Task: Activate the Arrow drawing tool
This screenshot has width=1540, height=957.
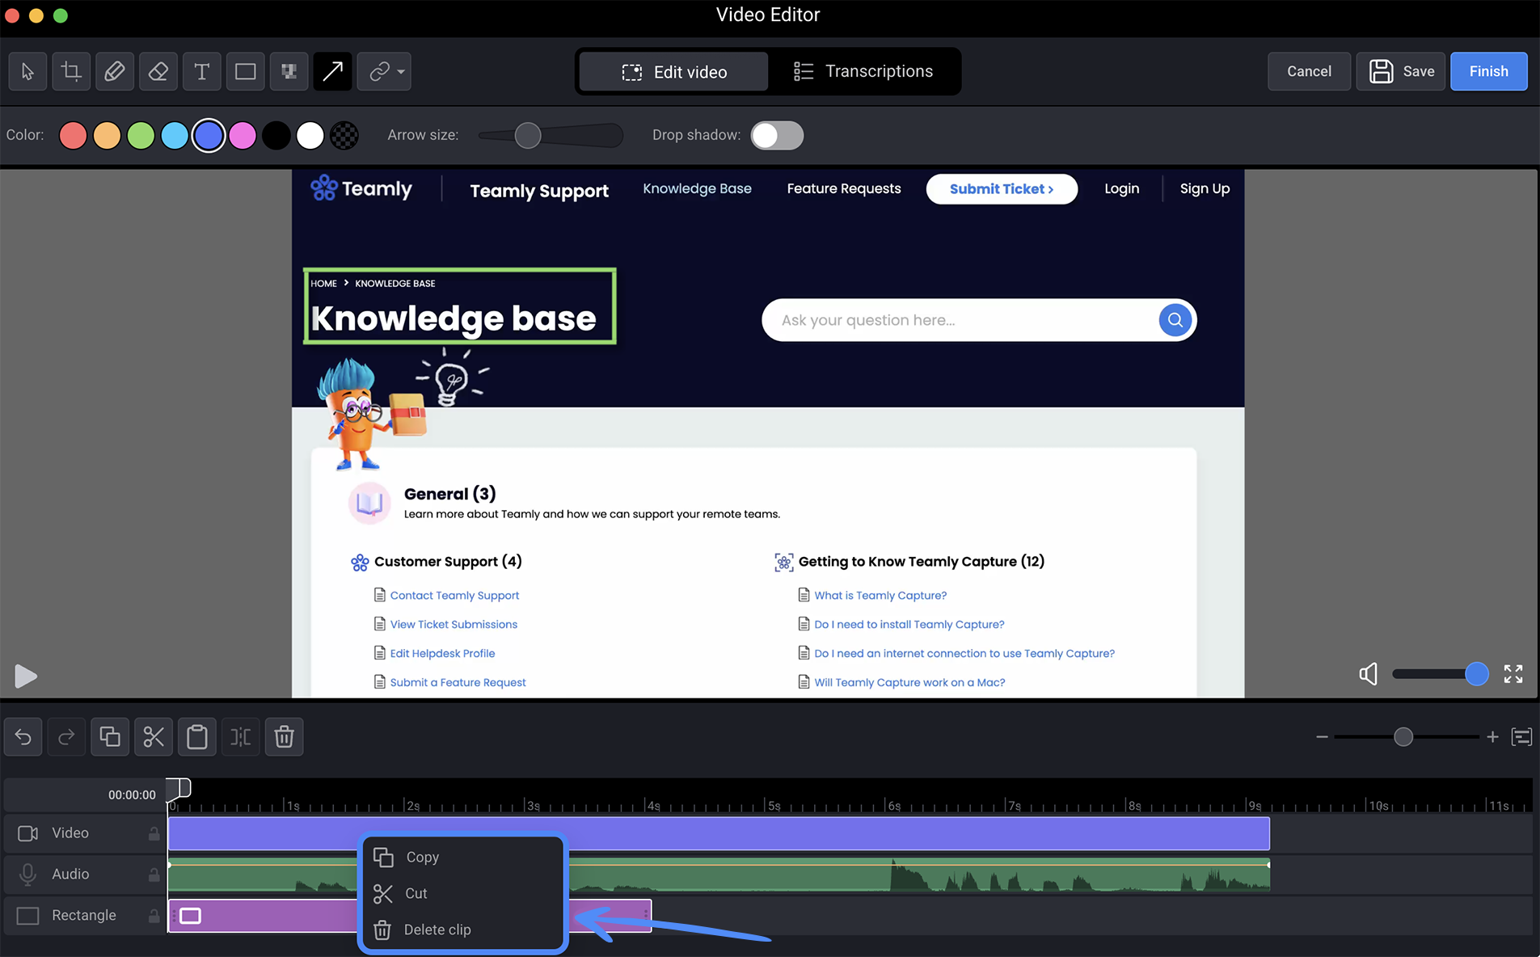Action: coord(332,72)
